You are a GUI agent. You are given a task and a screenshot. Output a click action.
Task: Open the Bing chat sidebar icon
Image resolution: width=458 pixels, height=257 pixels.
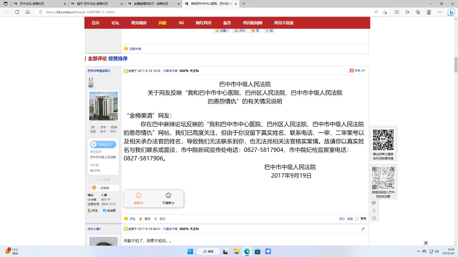pyautogui.click(x=451, y=12)
